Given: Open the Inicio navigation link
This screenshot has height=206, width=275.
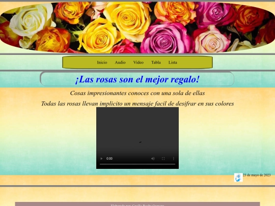Looking at the screenshot, I should (102, 63).
